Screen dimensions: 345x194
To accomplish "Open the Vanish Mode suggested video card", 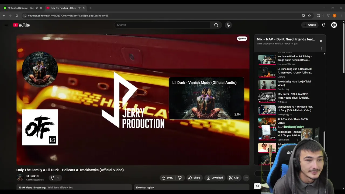I will point(206,98).
